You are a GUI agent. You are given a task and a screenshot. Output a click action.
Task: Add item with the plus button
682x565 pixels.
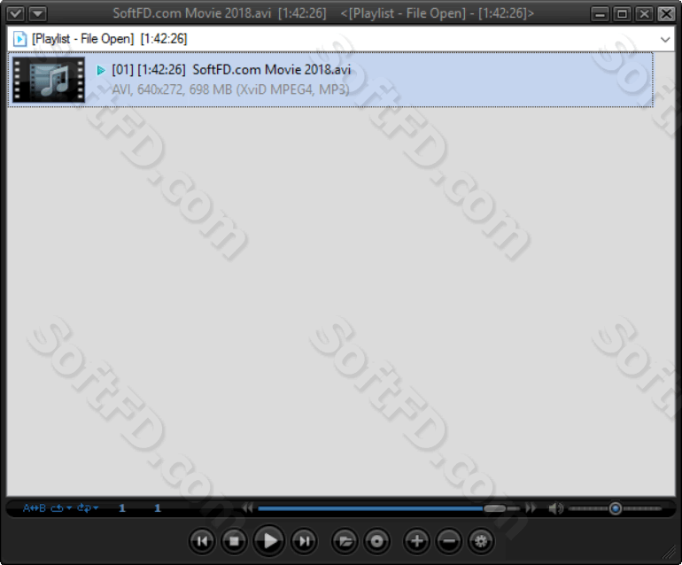pyautogui.click(x=416, y=541)
